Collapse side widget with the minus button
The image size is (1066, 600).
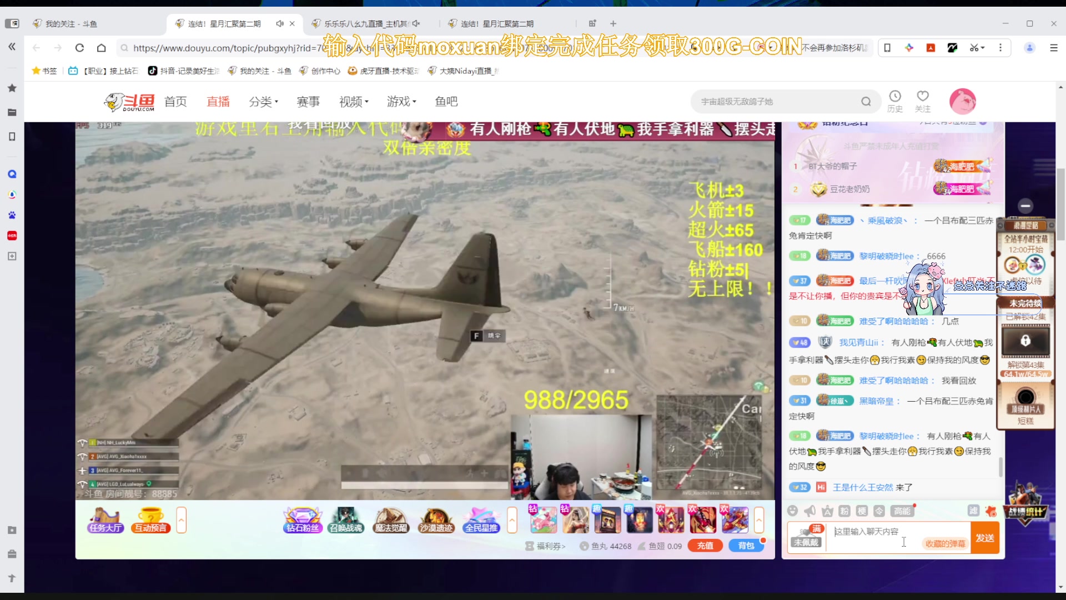click(1025, 206)
